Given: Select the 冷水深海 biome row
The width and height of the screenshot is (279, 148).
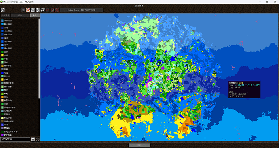Looking at the screenshot, I should [19, 31].
